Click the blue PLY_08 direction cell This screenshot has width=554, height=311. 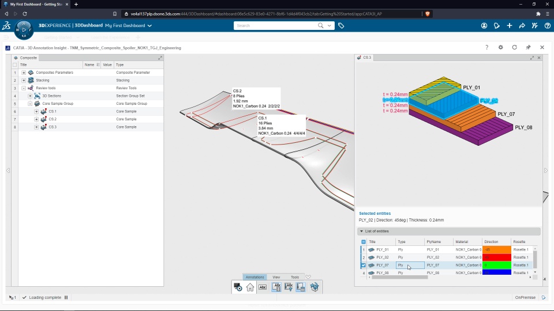[x=497, y=272]
